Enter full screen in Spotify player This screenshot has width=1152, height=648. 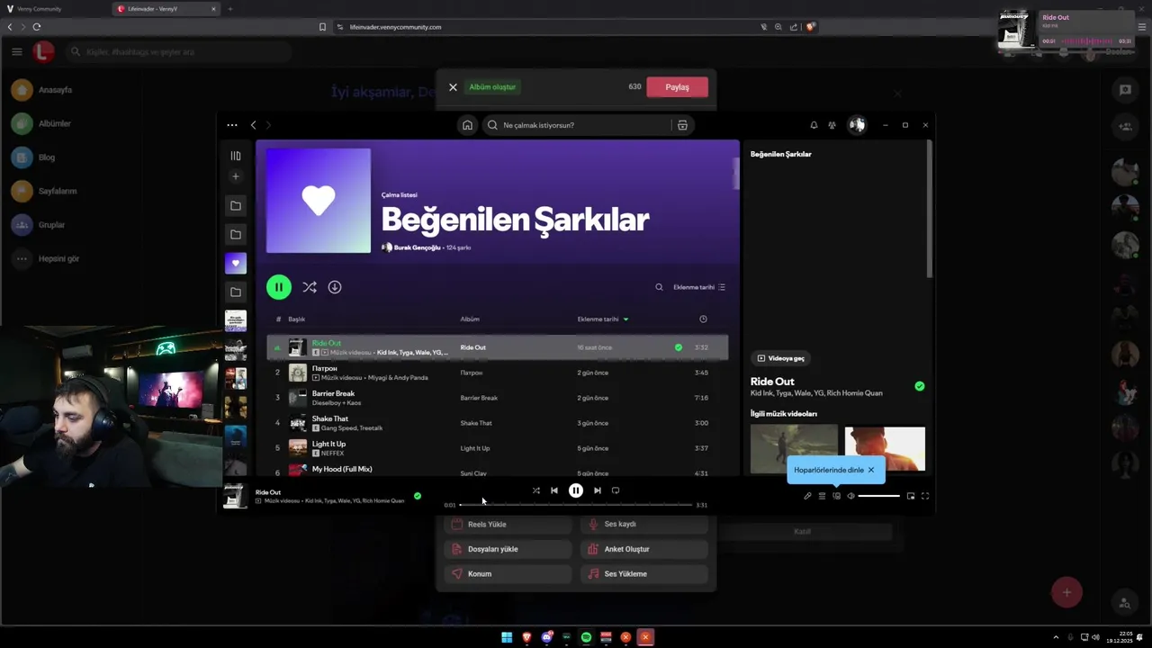click(x=925, y=496)
